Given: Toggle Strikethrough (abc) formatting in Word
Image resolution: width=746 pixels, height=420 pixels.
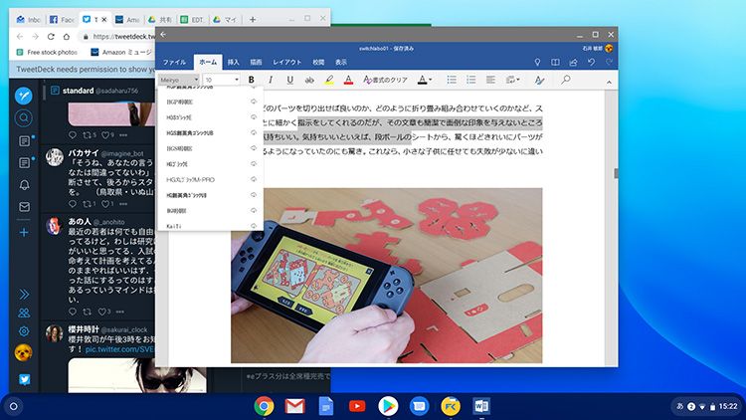Looking at the screenshot, I should click(x=309, y=80).
